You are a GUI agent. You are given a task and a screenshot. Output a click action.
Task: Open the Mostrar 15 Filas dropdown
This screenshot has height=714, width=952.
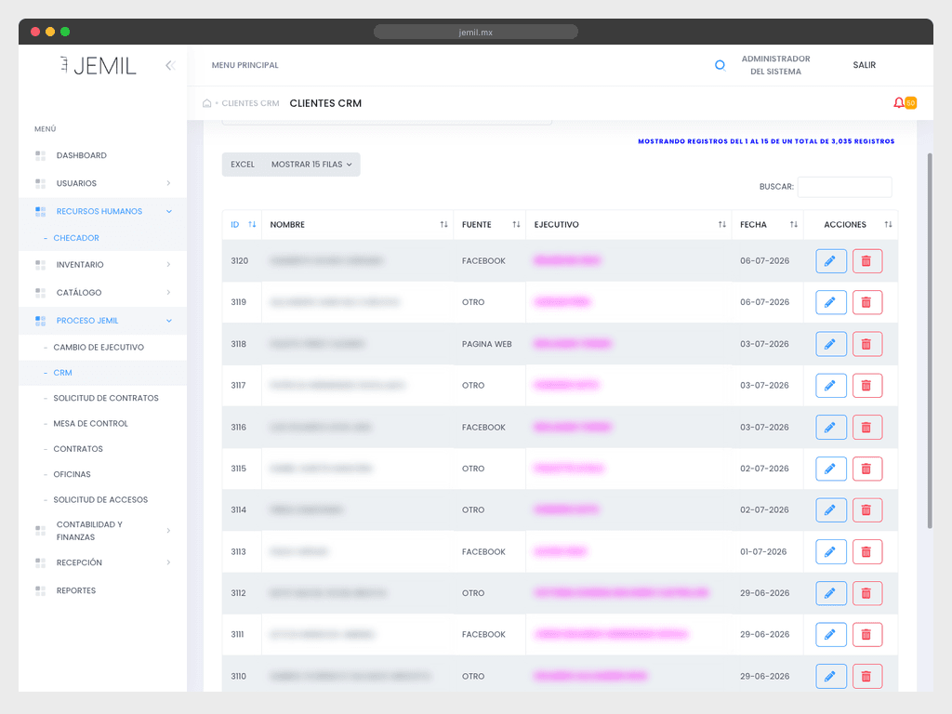[311, 165]
